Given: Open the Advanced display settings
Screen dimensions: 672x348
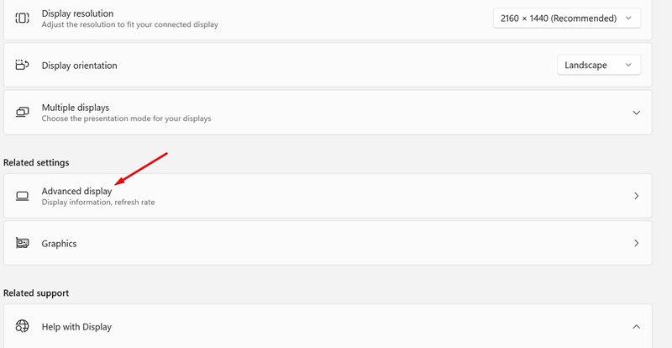Looking at the screenshot, I should tap(328, 196).
